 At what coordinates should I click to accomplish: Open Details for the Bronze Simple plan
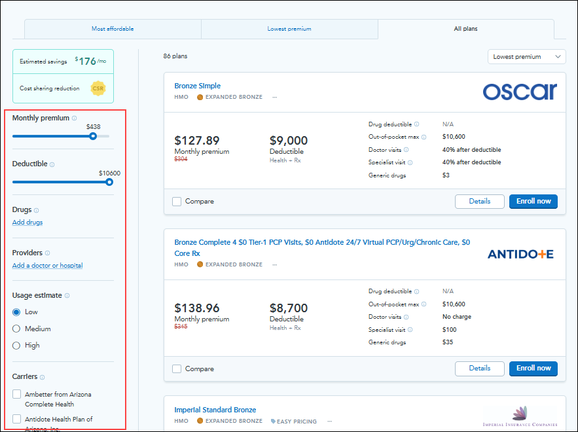pos(480,201)
